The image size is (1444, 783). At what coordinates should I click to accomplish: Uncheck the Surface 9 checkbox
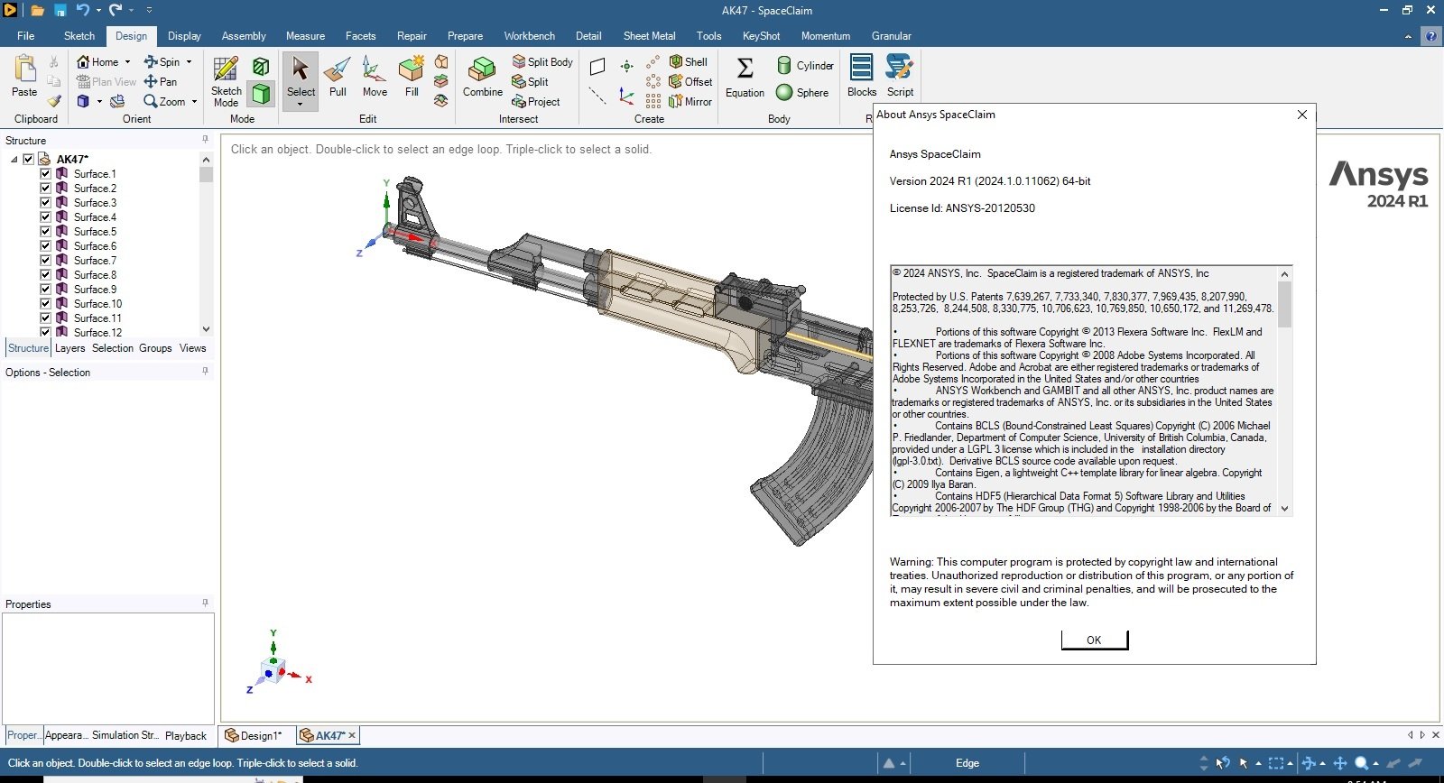(45, 289)
